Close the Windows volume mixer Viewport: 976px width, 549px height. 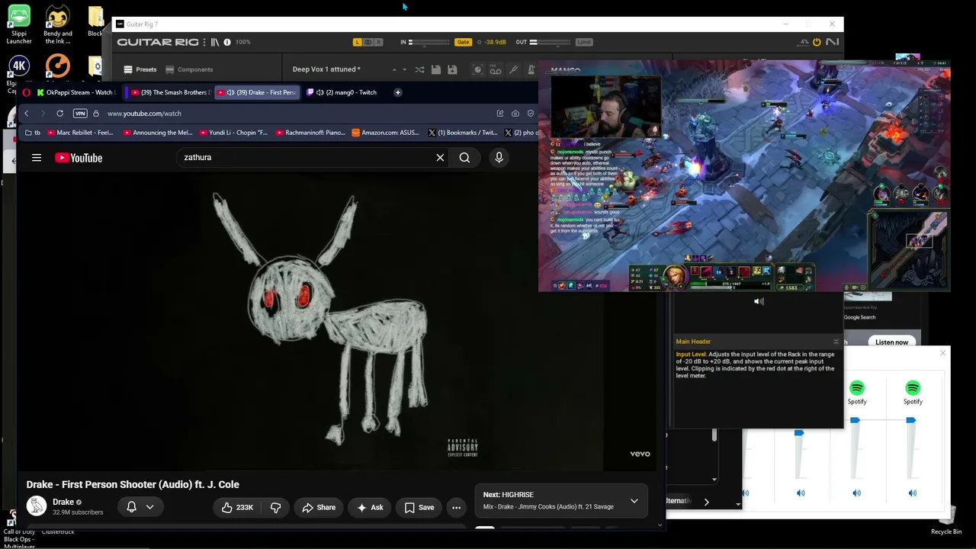tap(942, 353)
